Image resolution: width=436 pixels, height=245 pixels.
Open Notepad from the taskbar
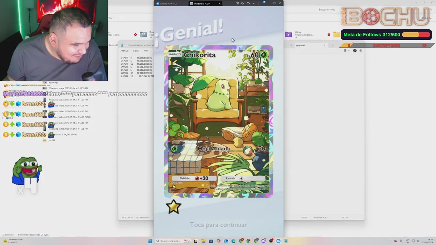[286, 241]
